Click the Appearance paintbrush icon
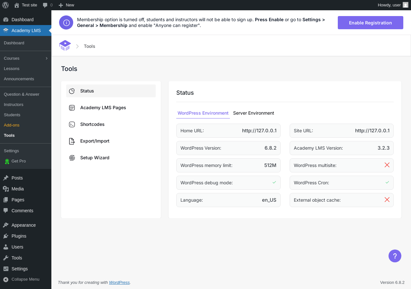The width and height of the screenshot is (411, 289). [6, 225]
